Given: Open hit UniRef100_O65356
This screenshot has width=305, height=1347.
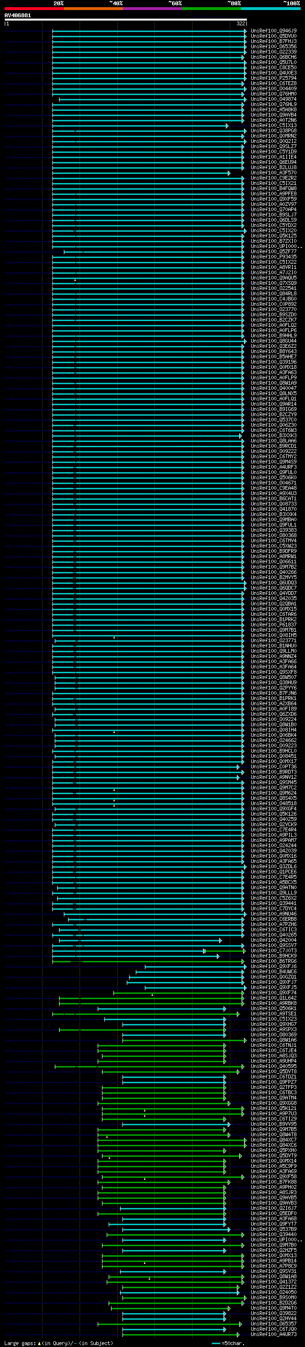Looking at the screenshot, I should (x=273, y=46).
